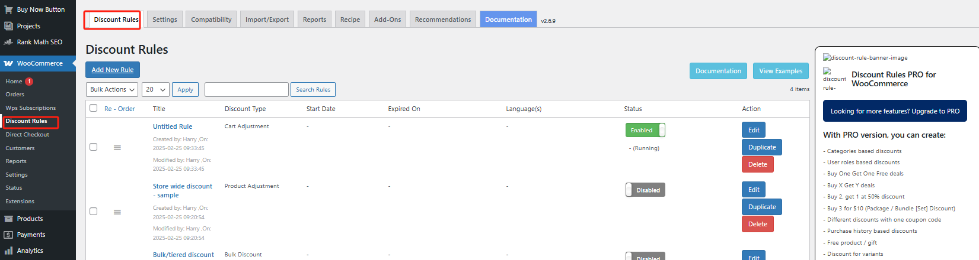
Task: Enable the Store wide discount rule switch
Action: [x=645, y=190]
